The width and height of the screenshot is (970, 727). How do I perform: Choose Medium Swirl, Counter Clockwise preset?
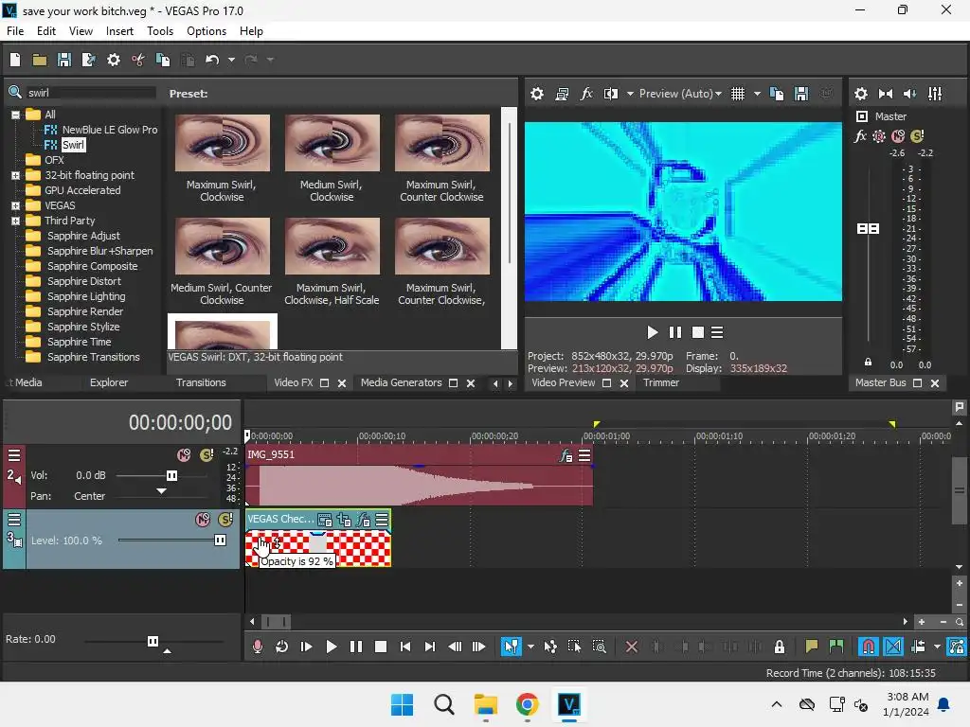coord(222,246)
